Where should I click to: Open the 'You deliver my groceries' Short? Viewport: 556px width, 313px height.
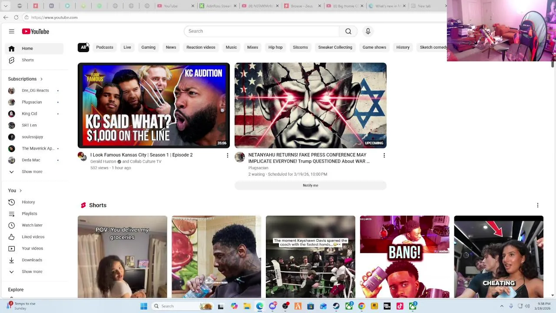point(122,257)
